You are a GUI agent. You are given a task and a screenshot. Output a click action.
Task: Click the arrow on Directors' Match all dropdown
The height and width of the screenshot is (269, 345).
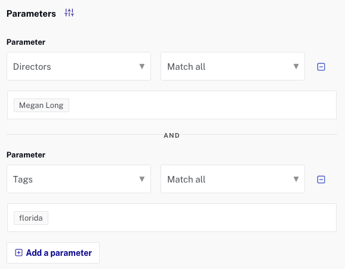pos(296,66)
